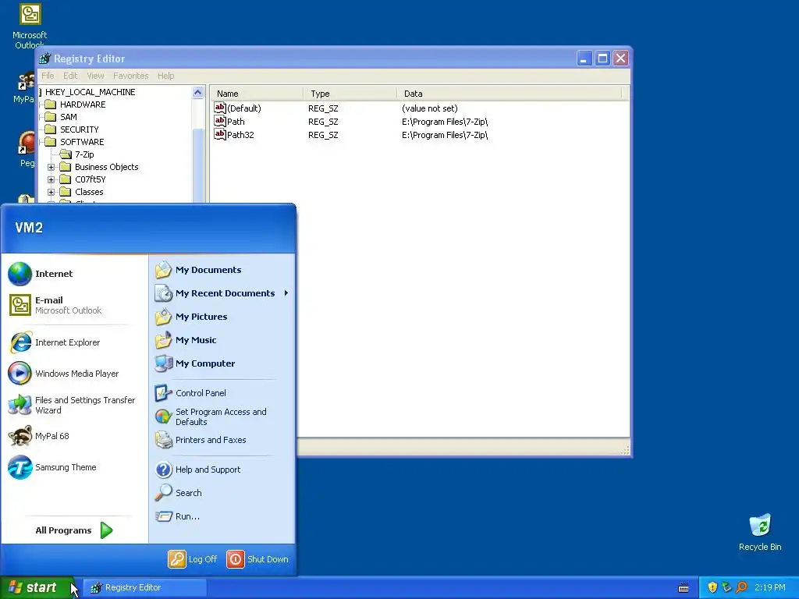Select HKEY_LOCAL_MACHINE root key
Screen dimensions: 799x599
[x=90, y=92]
